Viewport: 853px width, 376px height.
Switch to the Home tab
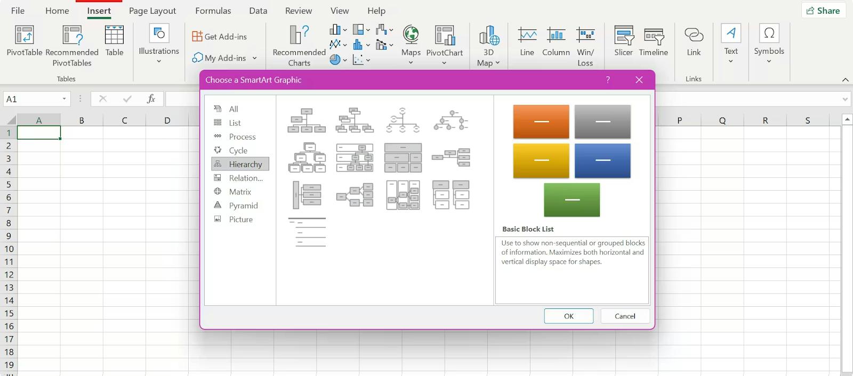(x=57, y=11)
